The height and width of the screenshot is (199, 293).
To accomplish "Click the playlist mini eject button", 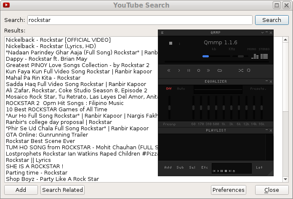I will click(234, 171).
